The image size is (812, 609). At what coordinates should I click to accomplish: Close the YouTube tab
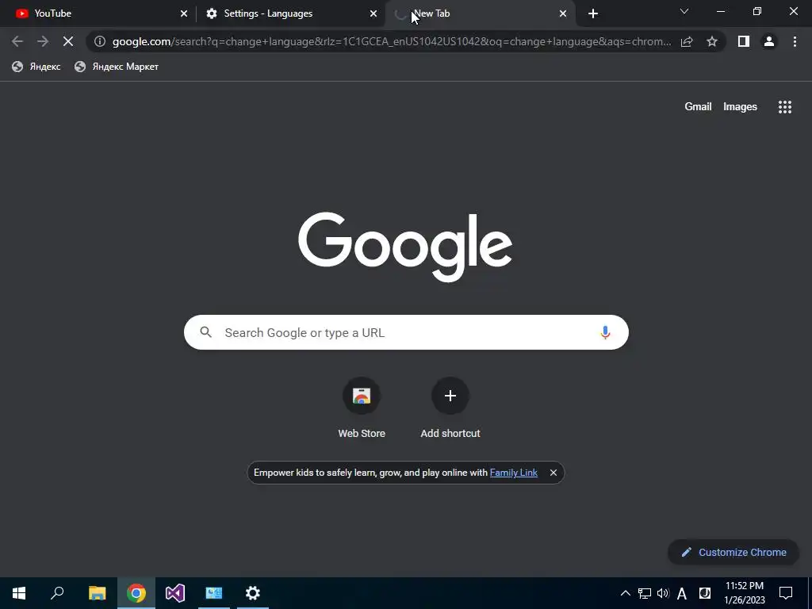(184, 13)
